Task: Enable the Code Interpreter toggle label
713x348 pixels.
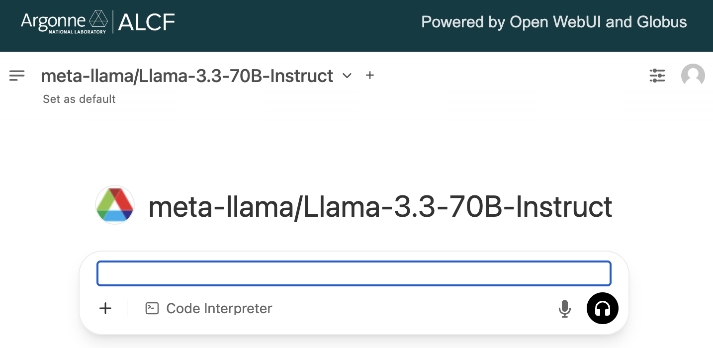Action: tap(219, 308)
